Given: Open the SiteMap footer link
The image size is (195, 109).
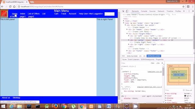Looking at the screenshot, I should 16,97.
